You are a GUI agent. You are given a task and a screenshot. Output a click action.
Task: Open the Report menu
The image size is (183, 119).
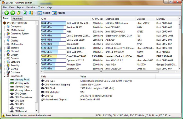(20, 8)
